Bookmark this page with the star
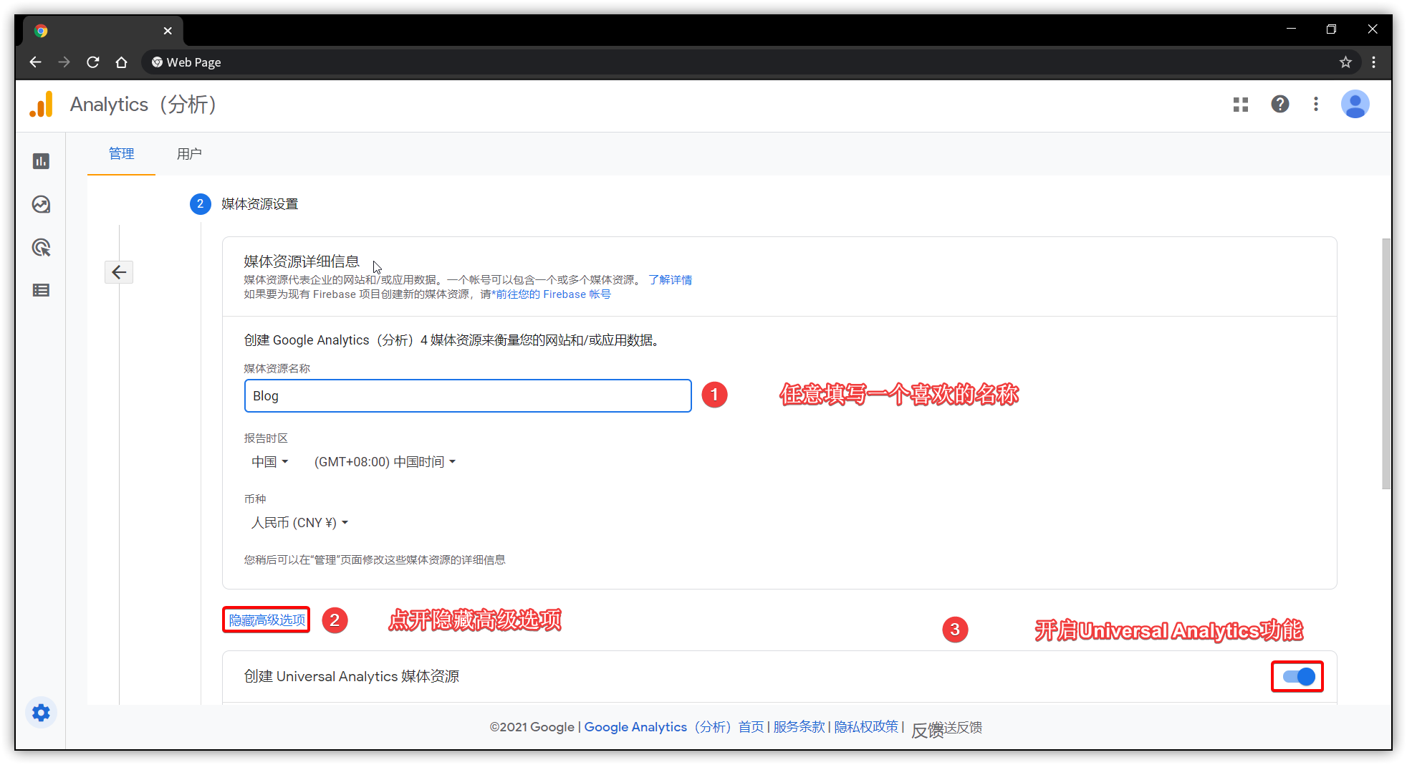This screenshot has height=765, width=1407. [x=1345, y=62]
